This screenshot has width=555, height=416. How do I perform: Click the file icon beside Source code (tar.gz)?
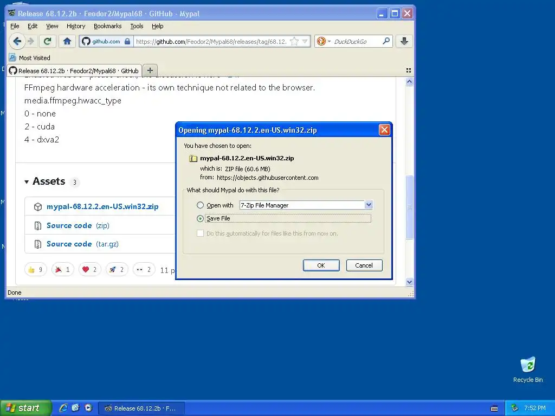[x=37, y=244]
